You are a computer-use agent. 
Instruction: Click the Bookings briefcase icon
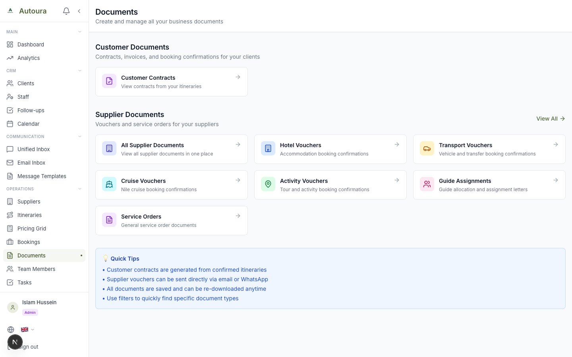coord(10,242)
